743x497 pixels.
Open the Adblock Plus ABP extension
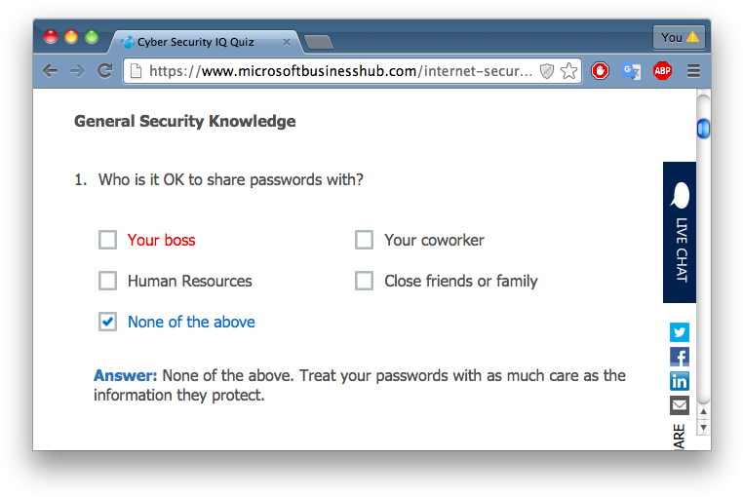662,71
